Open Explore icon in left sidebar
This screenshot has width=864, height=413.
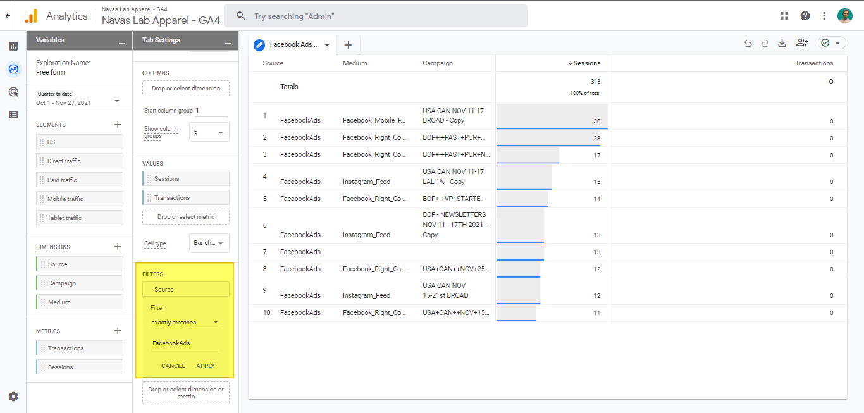13,69
